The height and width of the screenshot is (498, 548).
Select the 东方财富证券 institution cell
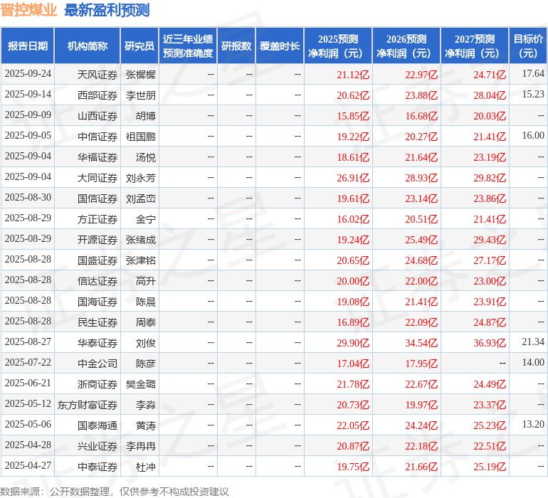[x=88, y=405]
